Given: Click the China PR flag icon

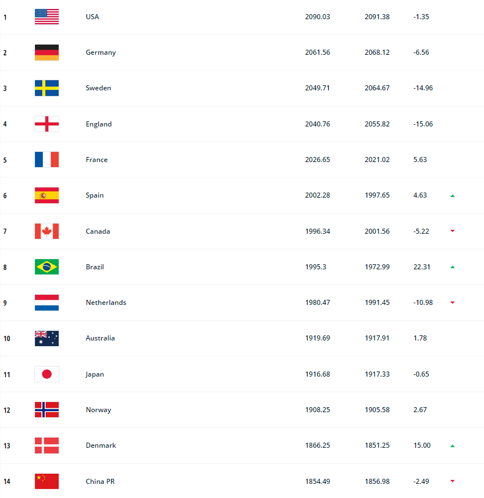Looking at the screenshot, I should (x=46, y=482).
